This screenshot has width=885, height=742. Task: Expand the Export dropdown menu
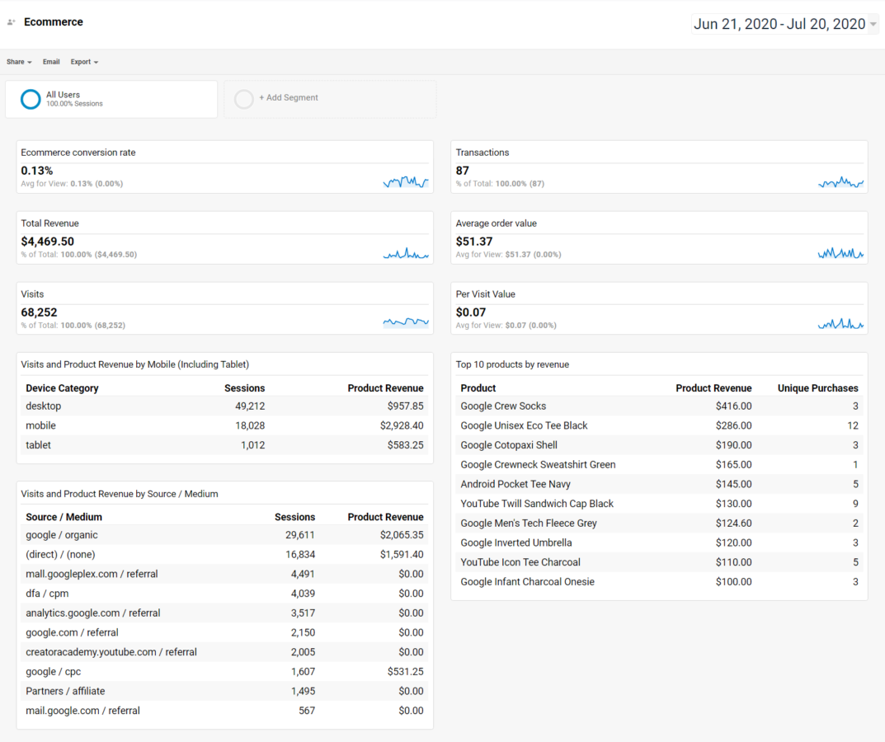[84, 62]
